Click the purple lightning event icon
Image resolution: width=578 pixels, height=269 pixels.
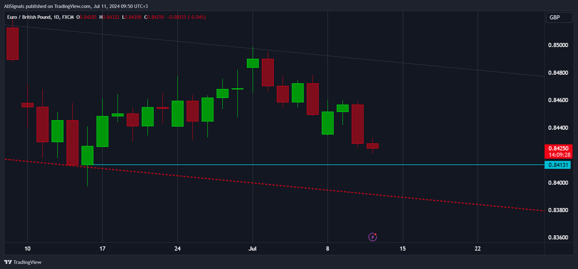click(372, 237)
